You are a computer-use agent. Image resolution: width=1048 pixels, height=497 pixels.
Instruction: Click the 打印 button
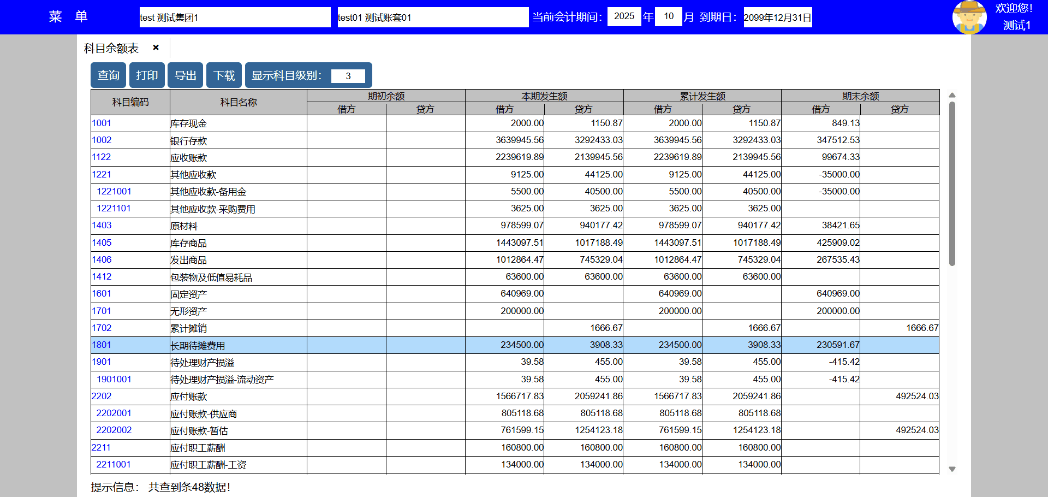(x=147, y=75)
